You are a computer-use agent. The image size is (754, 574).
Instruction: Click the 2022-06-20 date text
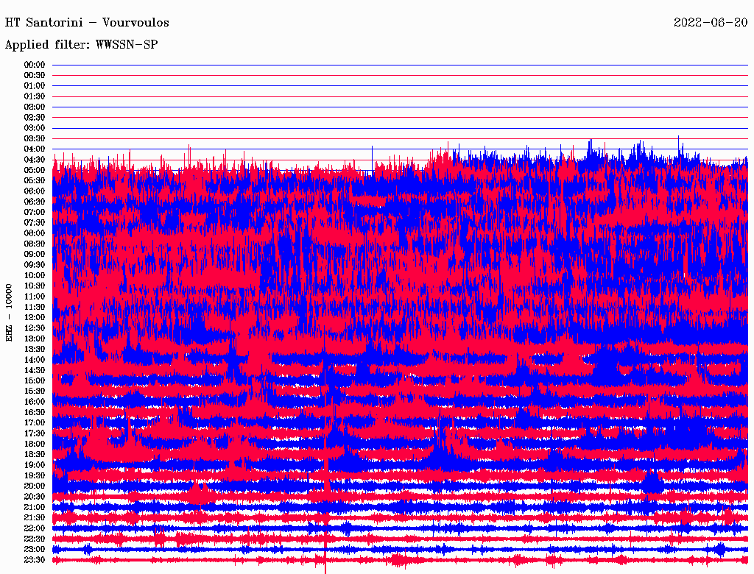pyautogui.click(x=710, y=22)
